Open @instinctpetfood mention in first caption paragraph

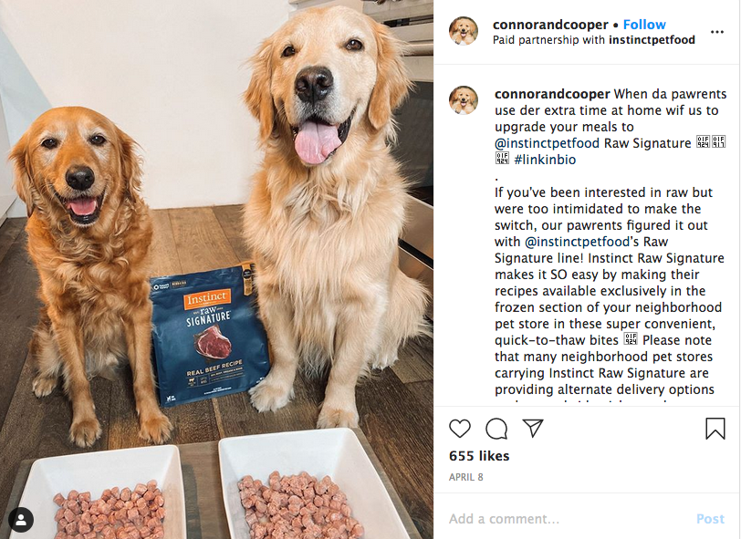(x=547, y=143)
